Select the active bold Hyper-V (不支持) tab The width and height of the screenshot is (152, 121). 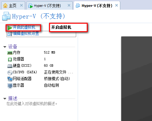tap(97, 6)
